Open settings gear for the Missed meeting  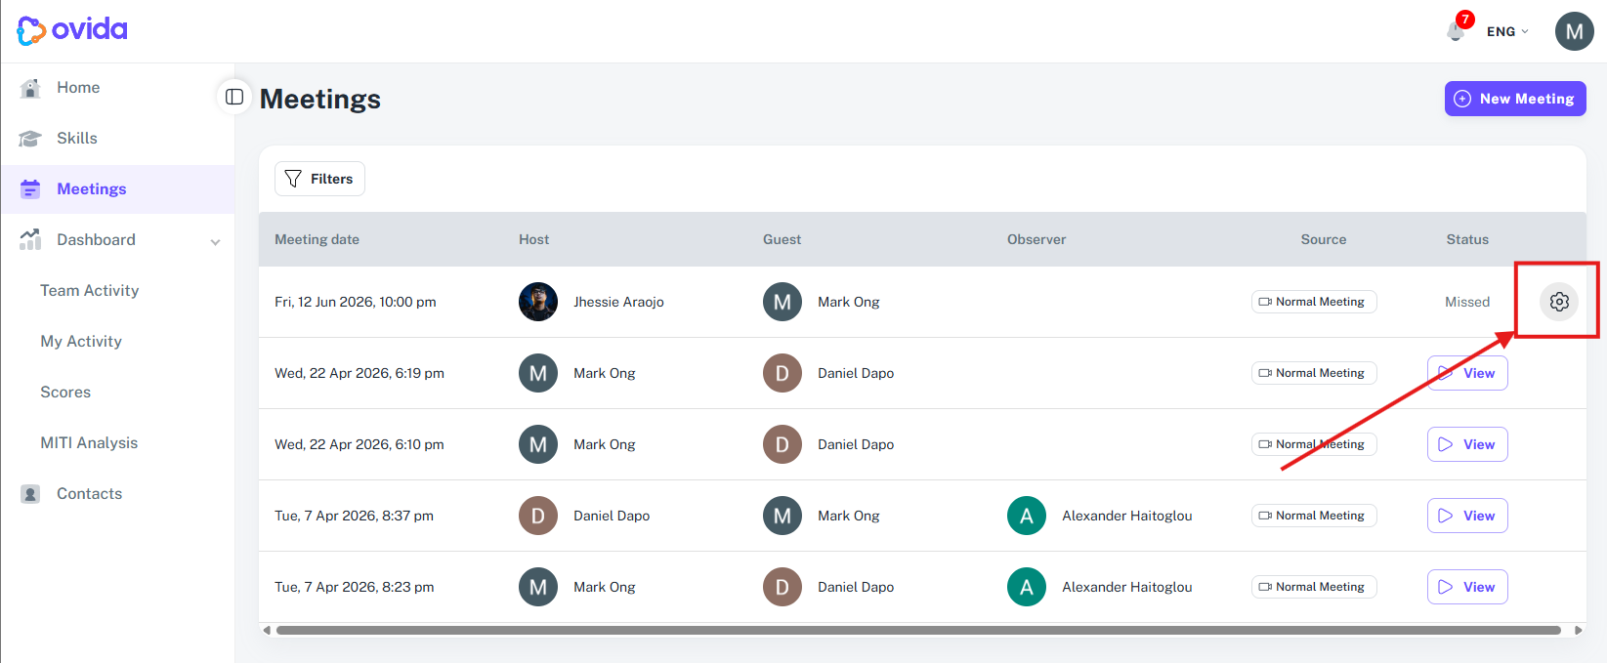pos(1559,302)
